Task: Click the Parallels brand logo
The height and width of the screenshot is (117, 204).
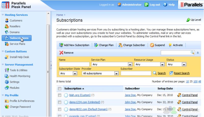Action: pyautogui.click(x=192, y=5)
